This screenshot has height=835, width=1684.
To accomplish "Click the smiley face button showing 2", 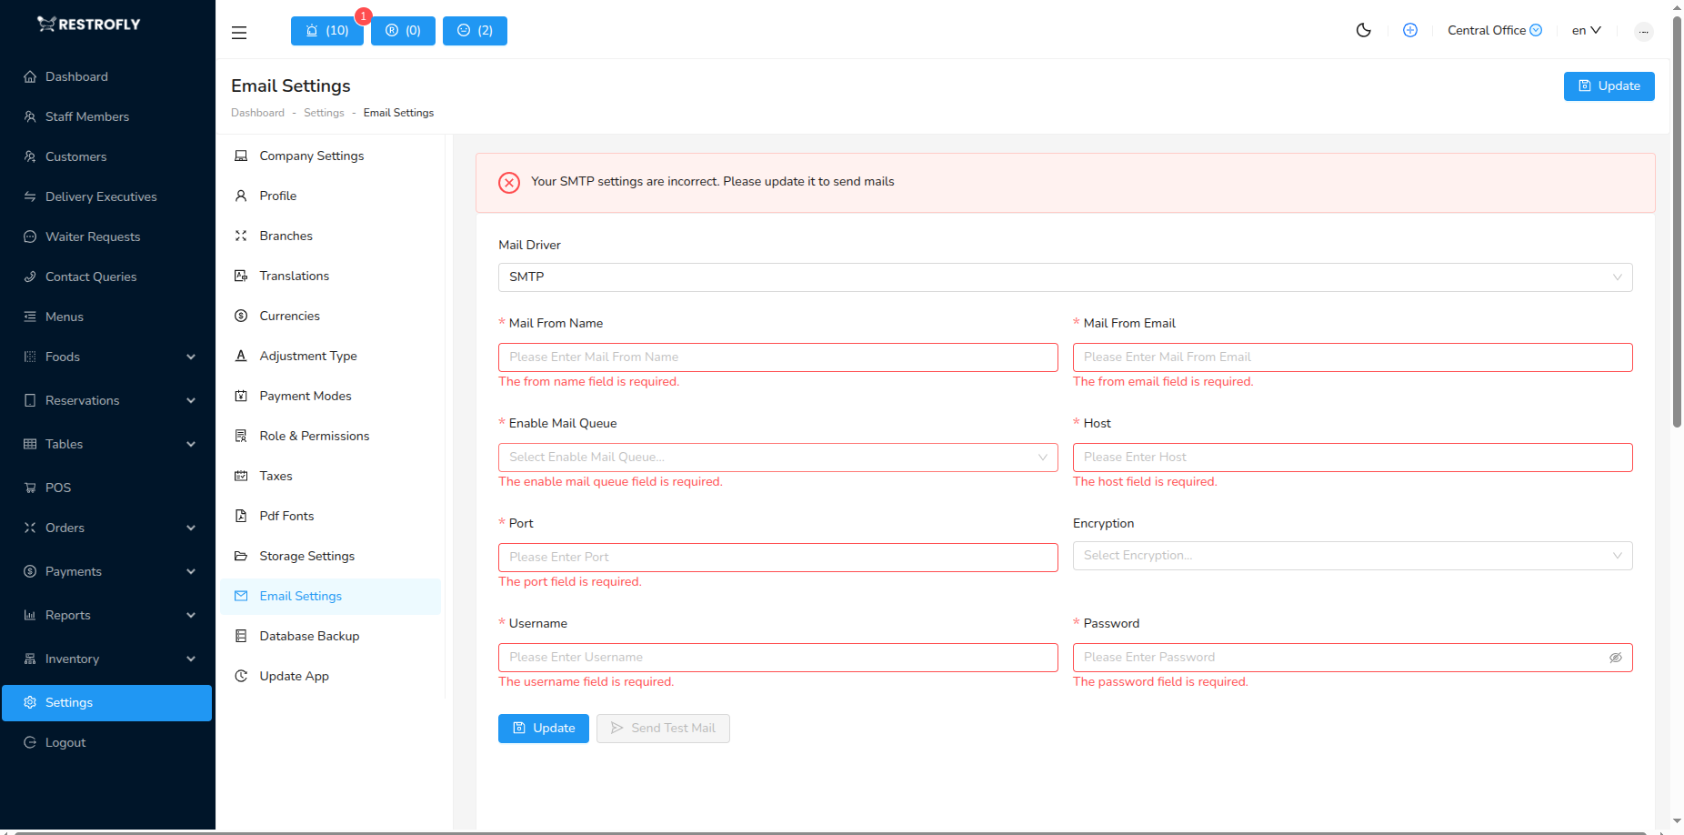I will click(x=475, y=31).
